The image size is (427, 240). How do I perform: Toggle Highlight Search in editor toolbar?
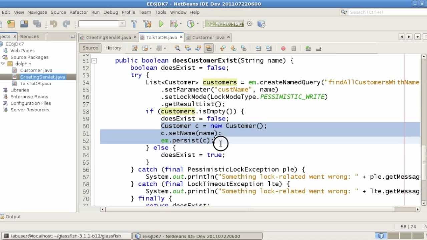tap(208, 48)
